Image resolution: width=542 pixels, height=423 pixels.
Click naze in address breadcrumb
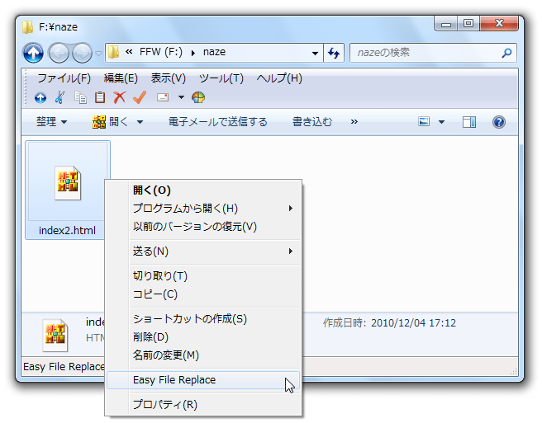pos(214,52)
